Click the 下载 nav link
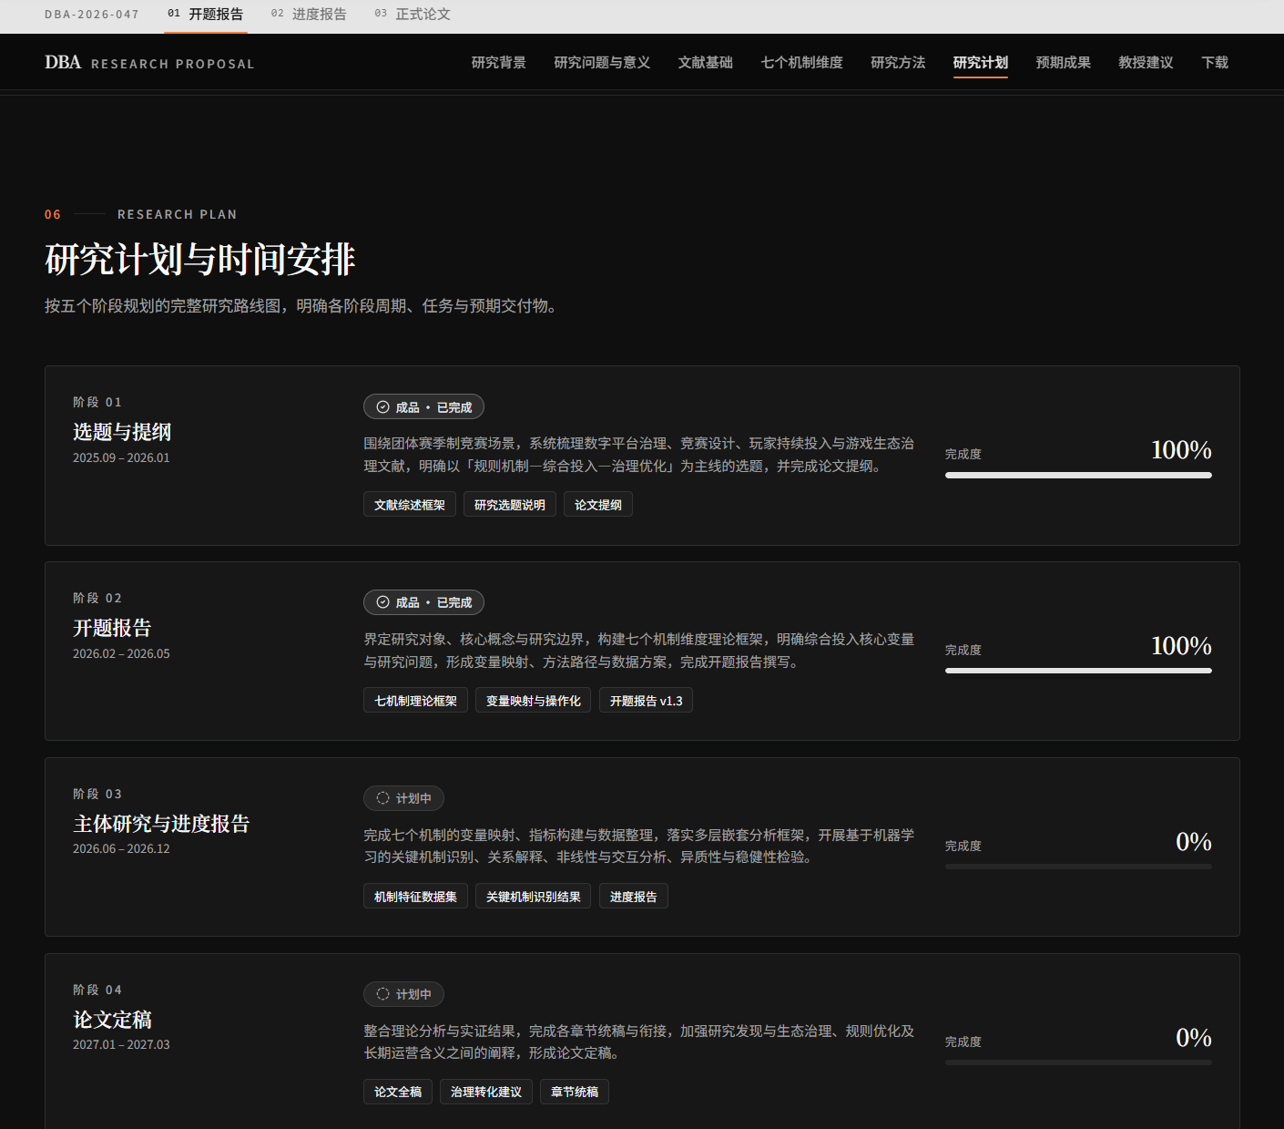 click(1215, 62)
